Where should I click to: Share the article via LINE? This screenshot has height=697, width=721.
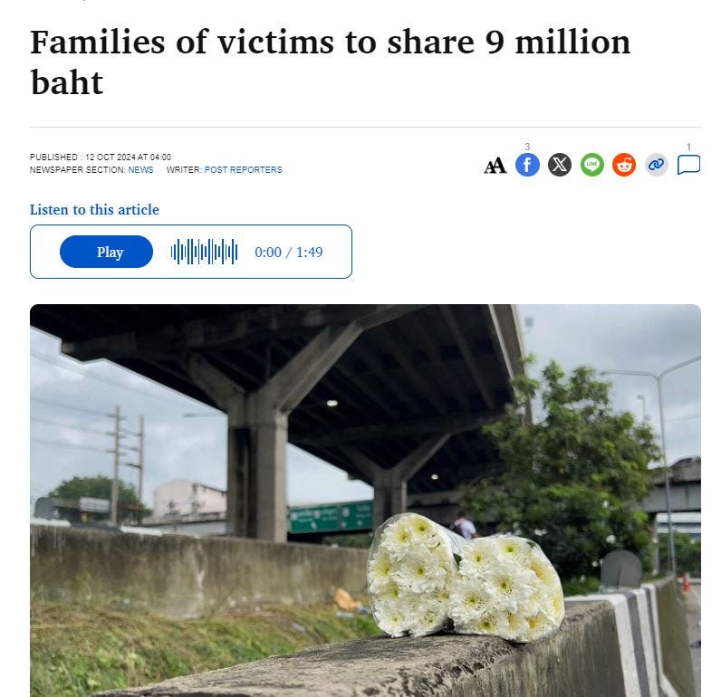(x=591, y=165)
